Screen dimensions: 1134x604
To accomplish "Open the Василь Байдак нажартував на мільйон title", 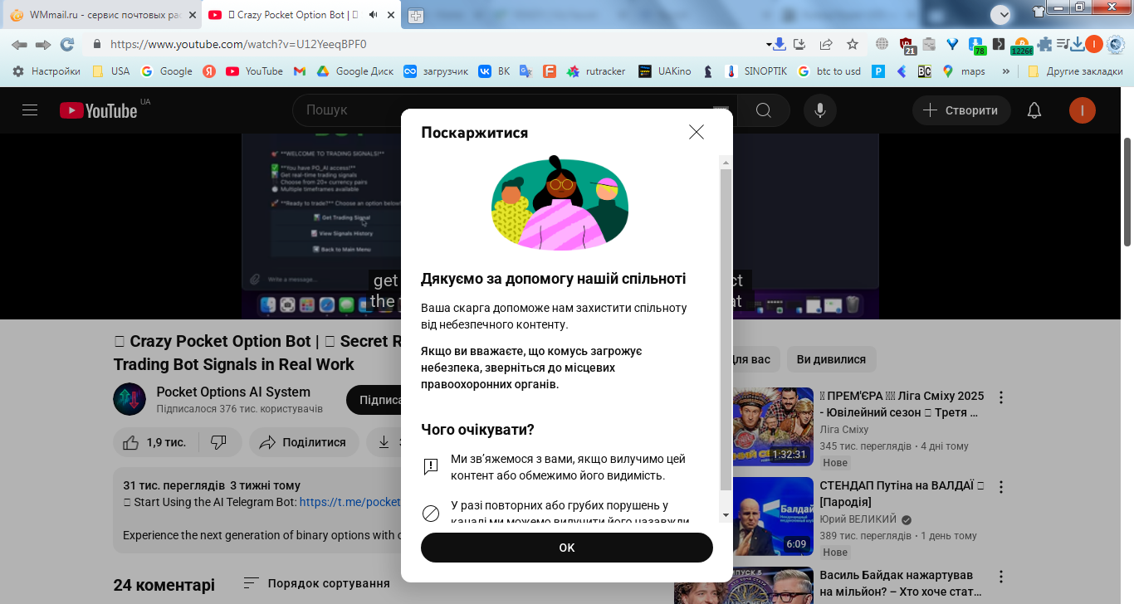I will (901, 583).
